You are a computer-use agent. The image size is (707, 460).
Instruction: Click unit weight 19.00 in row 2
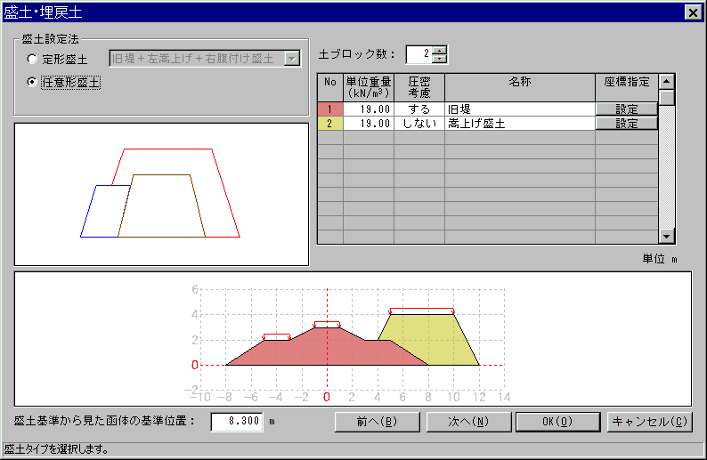coord(369,124)
